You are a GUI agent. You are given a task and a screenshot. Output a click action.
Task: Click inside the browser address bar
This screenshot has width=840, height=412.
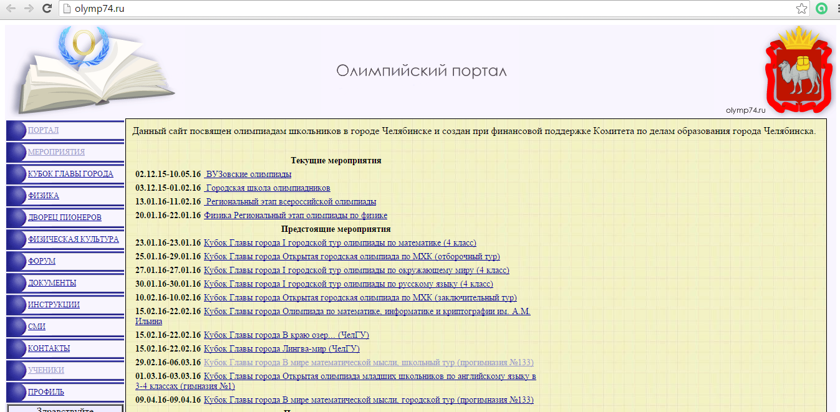coord(249,9)
